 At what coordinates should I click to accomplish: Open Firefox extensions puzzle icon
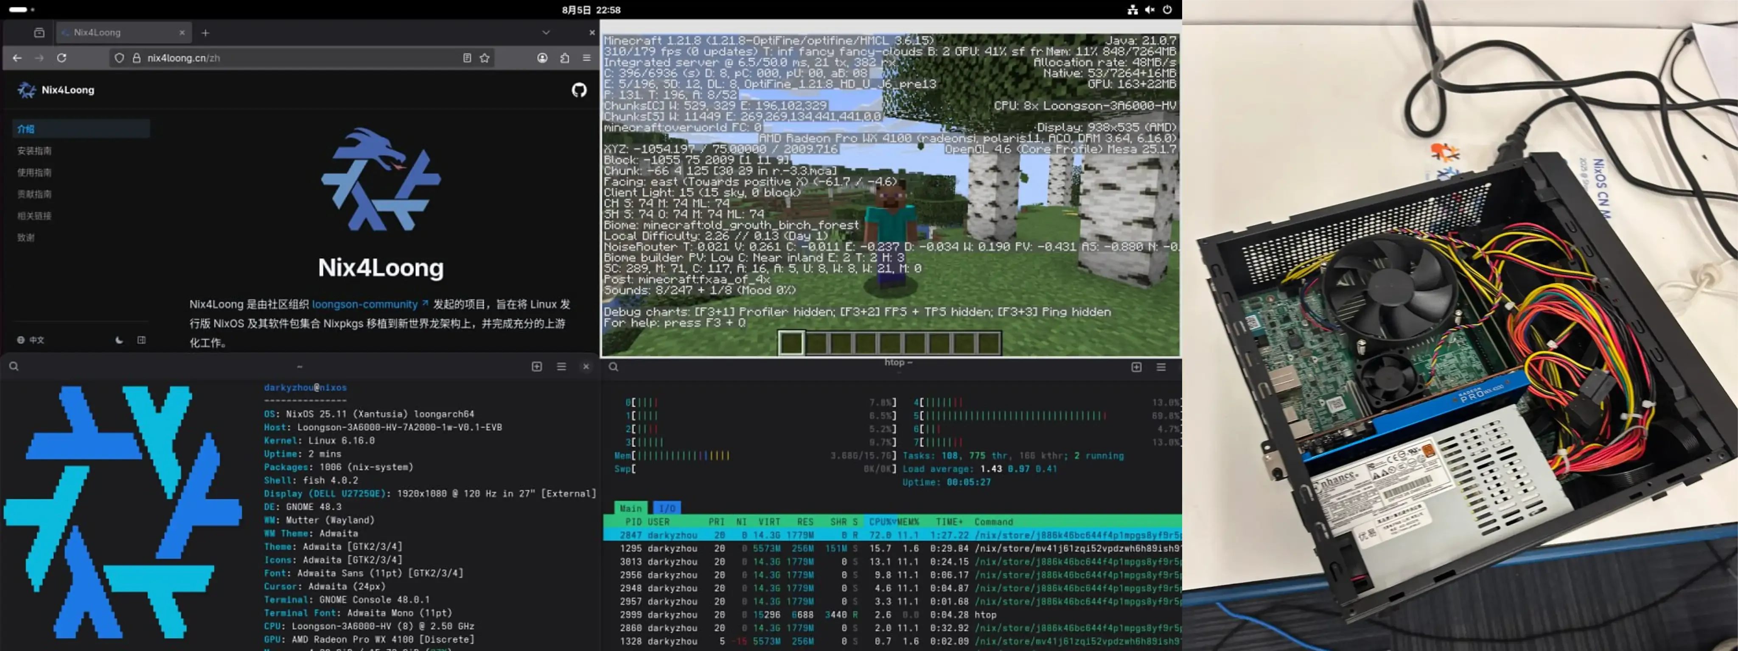[565, 58]
